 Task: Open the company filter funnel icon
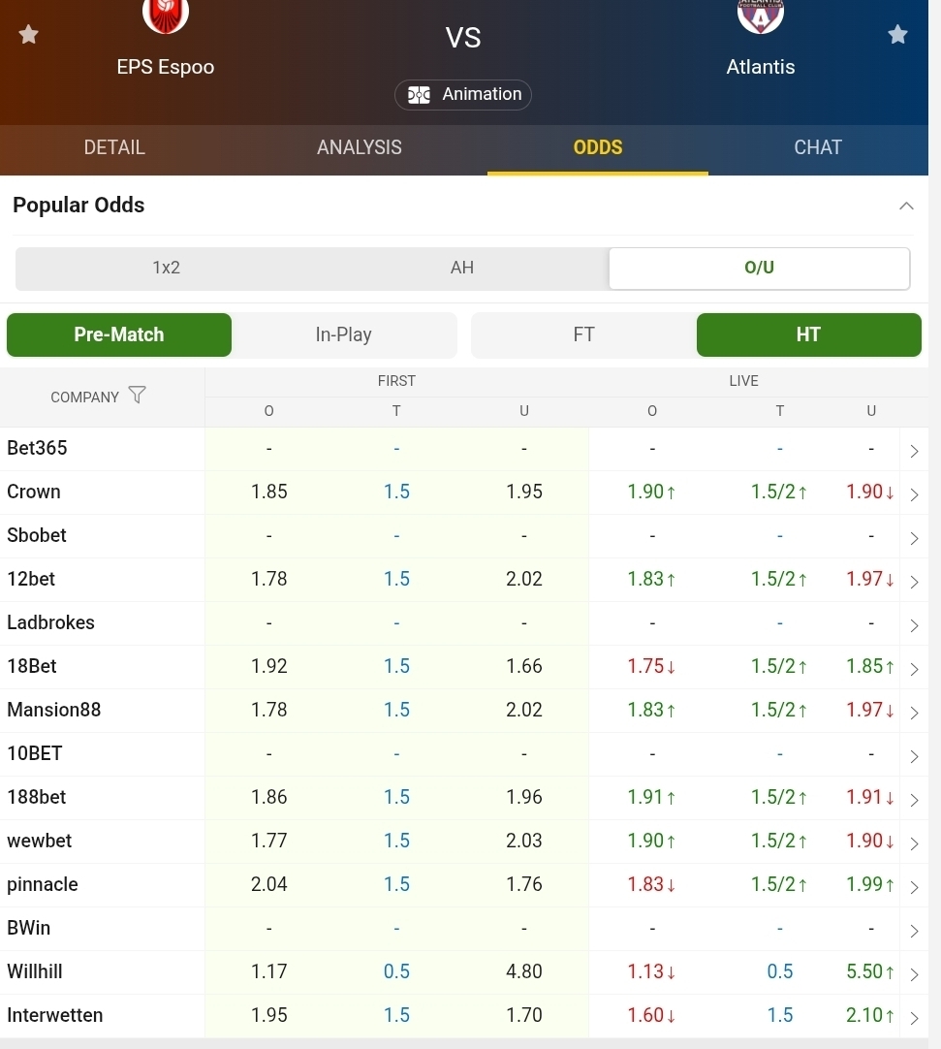[x=138, y=396]
